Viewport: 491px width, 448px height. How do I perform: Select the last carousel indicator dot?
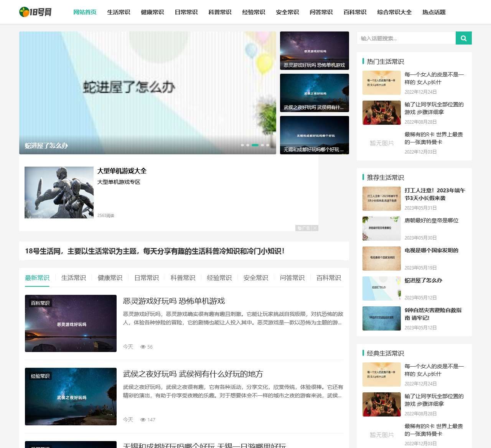click(268, 145)
